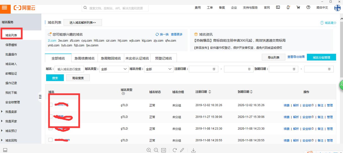
Task: Rotate the image with the rotate icon
Action: [175, 150]
